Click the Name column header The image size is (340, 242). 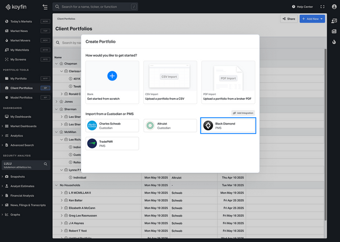tap(58, 57)
